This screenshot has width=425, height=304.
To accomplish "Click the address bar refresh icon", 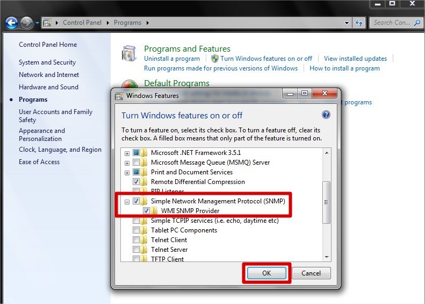I will [359, 23].
